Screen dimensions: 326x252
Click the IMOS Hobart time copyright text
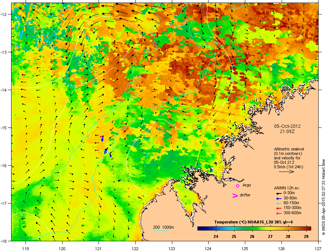(x=323, y=197)
